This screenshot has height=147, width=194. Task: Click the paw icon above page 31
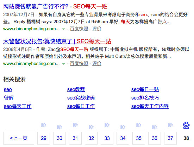[75, 125]
